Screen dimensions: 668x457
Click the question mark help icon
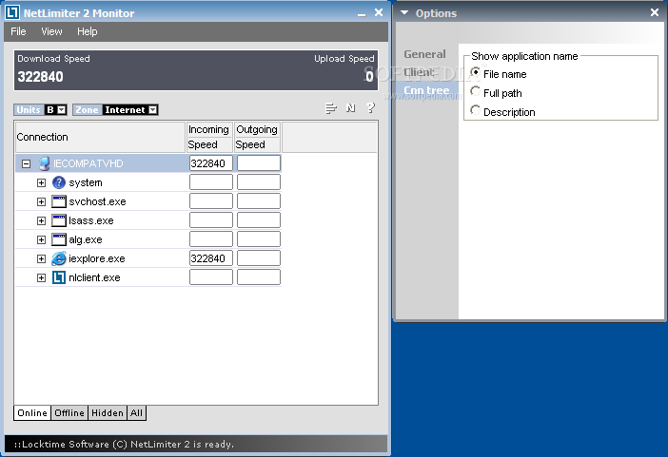coord(371,108)
